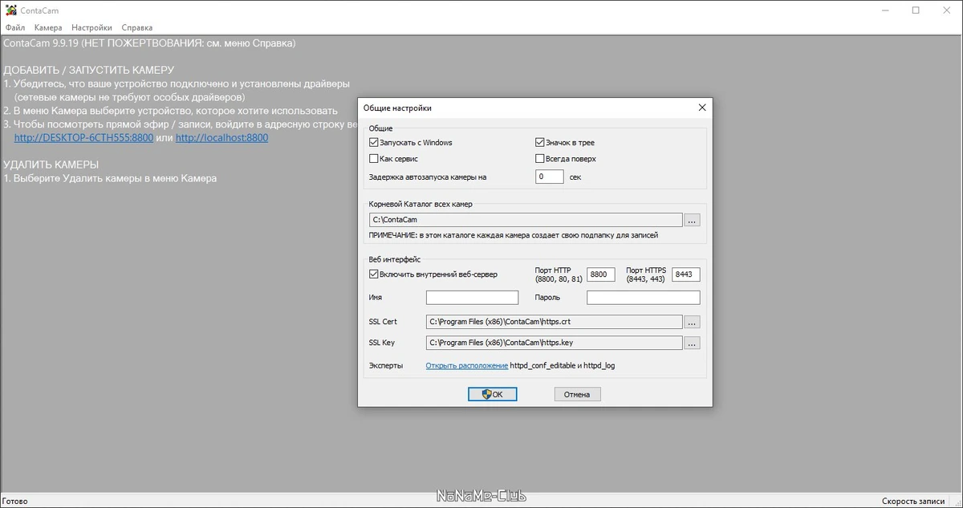Open the http://localhost:8800 link

(222, 138)
